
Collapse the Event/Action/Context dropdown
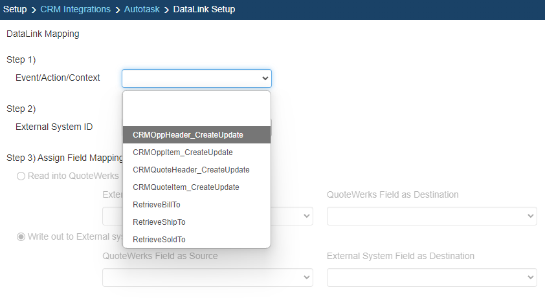196,78
